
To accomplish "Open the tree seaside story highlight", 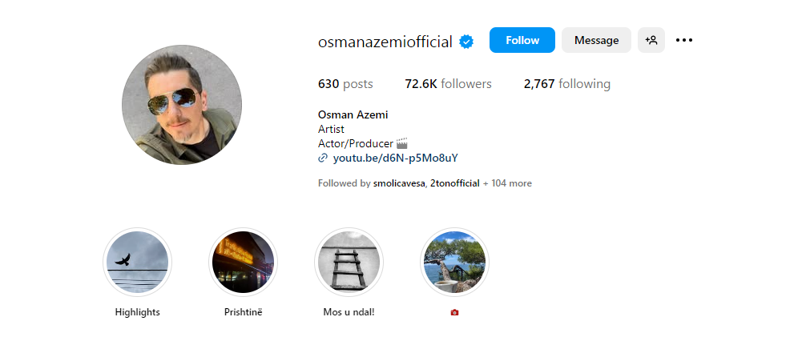I will point(454,262).
